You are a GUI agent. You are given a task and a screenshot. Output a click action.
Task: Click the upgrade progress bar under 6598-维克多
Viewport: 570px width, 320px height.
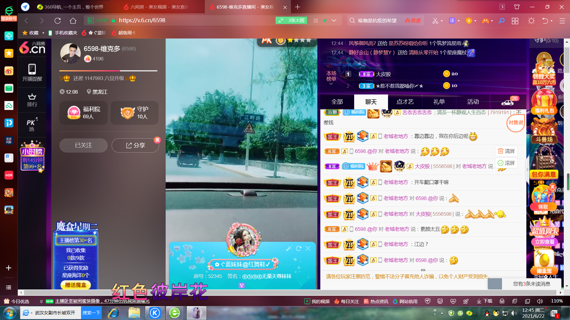108,71
